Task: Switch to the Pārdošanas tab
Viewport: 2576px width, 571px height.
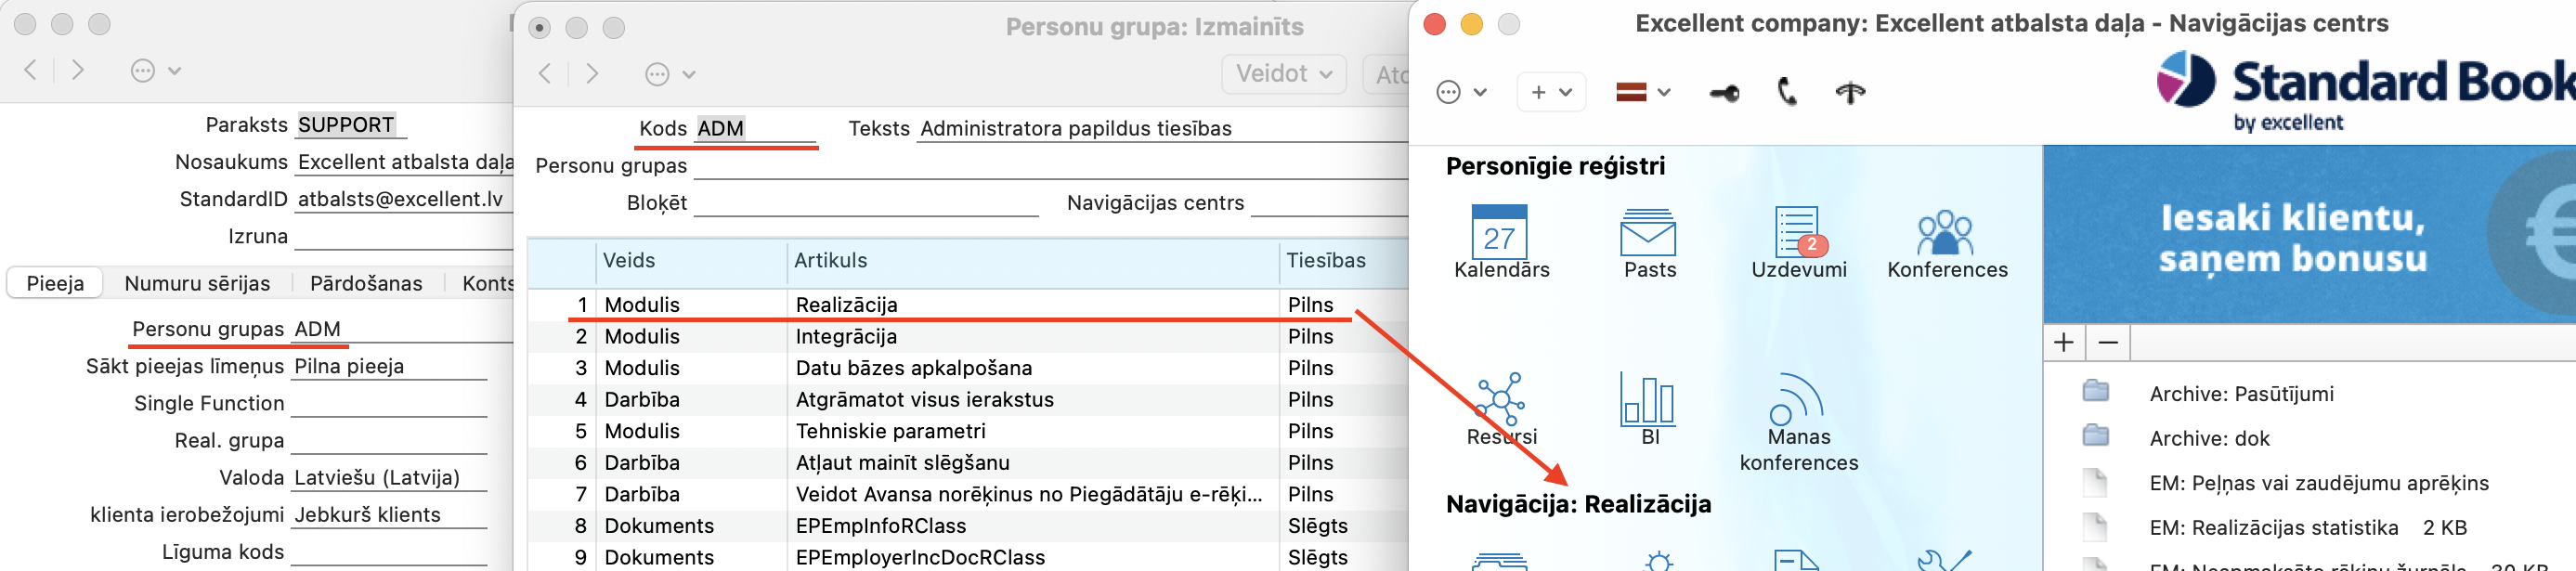Action: tap(366, 283)
